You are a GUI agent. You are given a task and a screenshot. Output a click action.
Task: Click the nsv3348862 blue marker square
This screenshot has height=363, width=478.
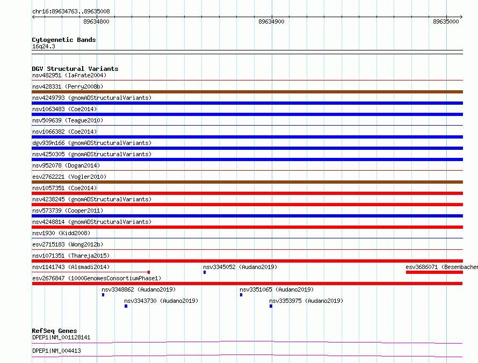click(x=103, y=295)
